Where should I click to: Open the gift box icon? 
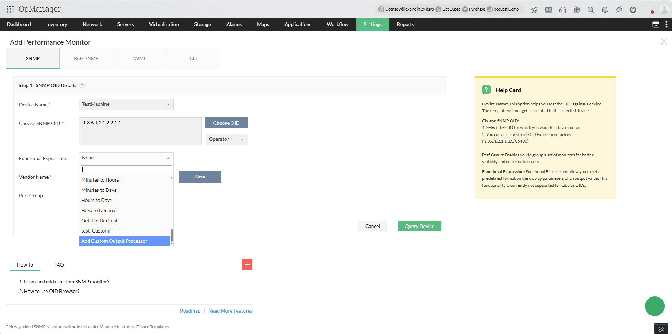click(577, 9)
